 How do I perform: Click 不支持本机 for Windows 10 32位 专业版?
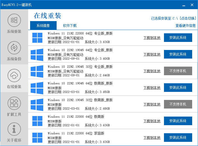click(178, 71)
